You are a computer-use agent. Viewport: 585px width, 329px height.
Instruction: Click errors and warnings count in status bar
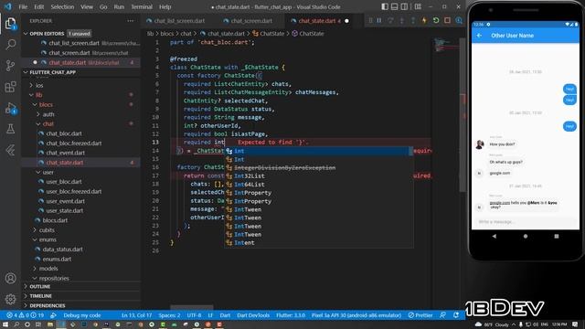coord(26,315)
